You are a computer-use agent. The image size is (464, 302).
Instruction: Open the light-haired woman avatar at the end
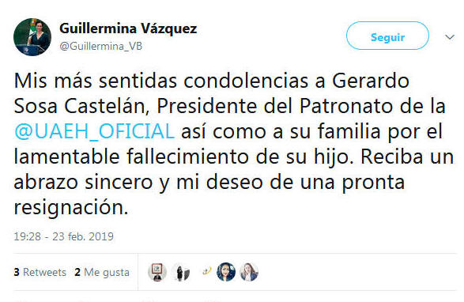249,272
